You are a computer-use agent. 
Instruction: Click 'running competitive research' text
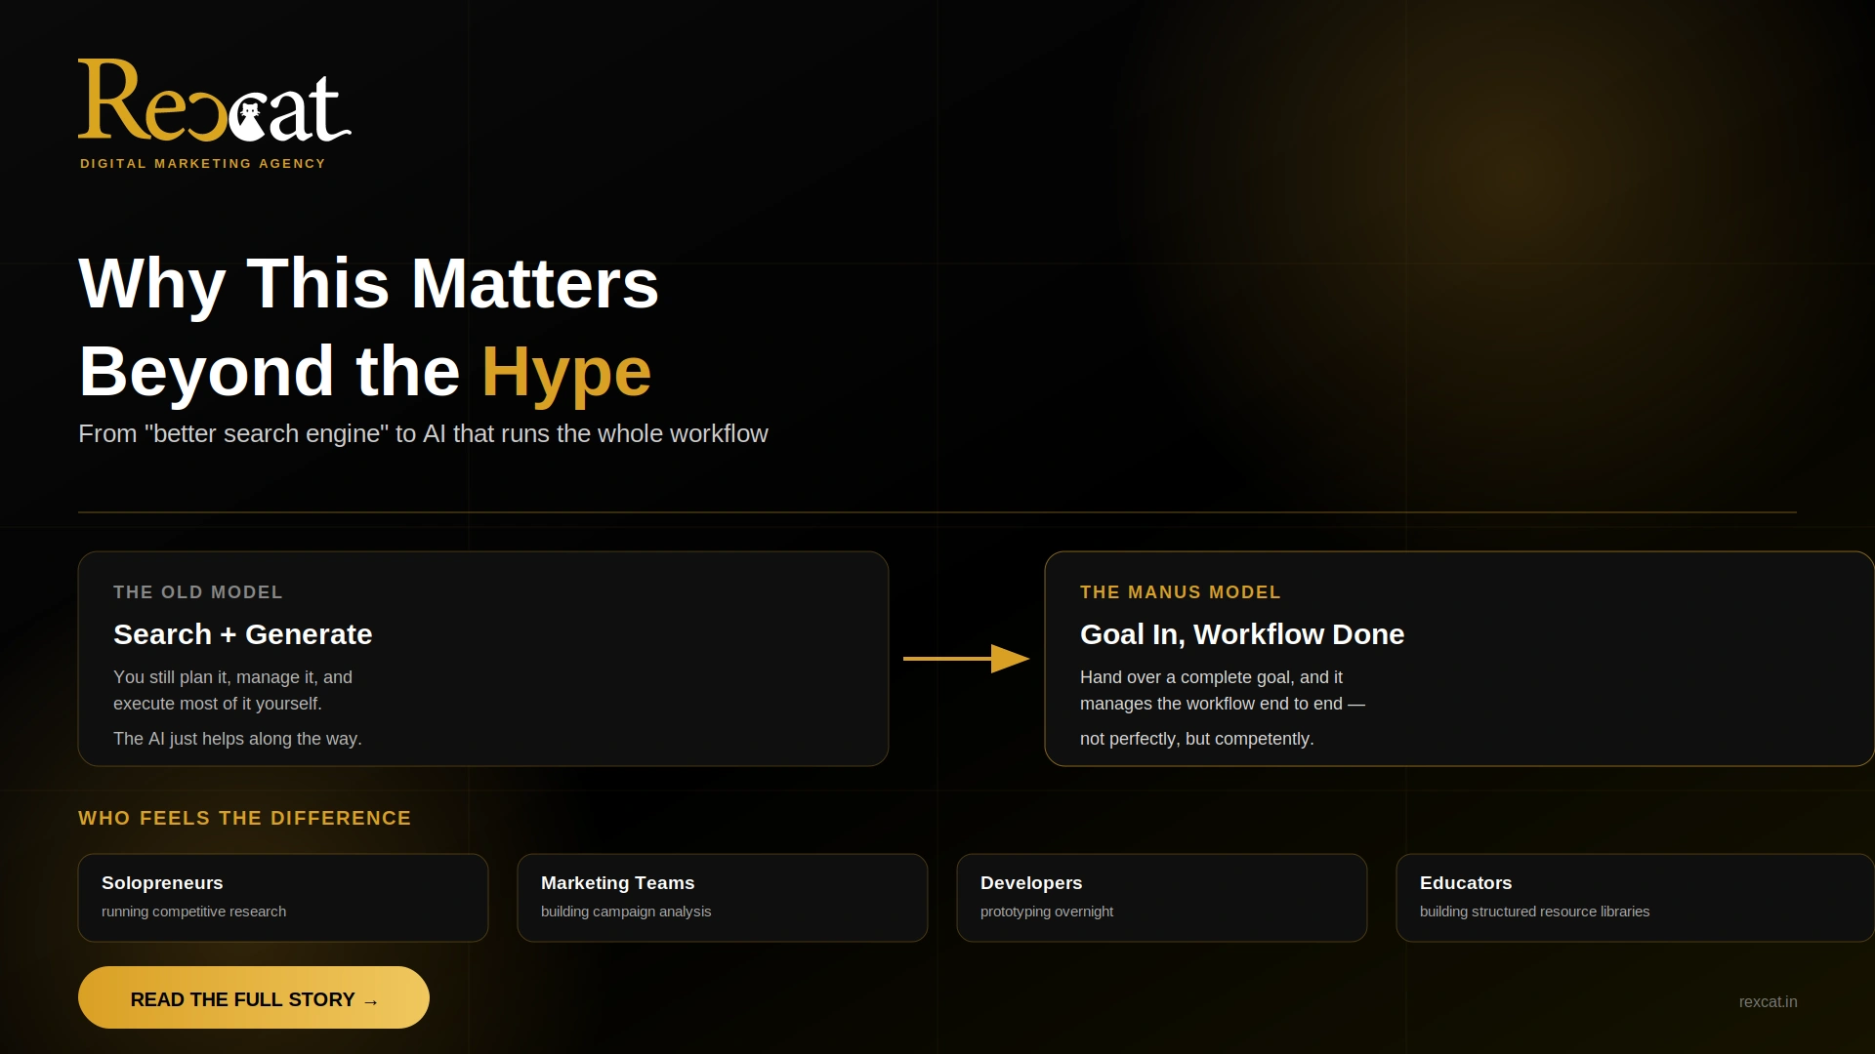point(194,912)
